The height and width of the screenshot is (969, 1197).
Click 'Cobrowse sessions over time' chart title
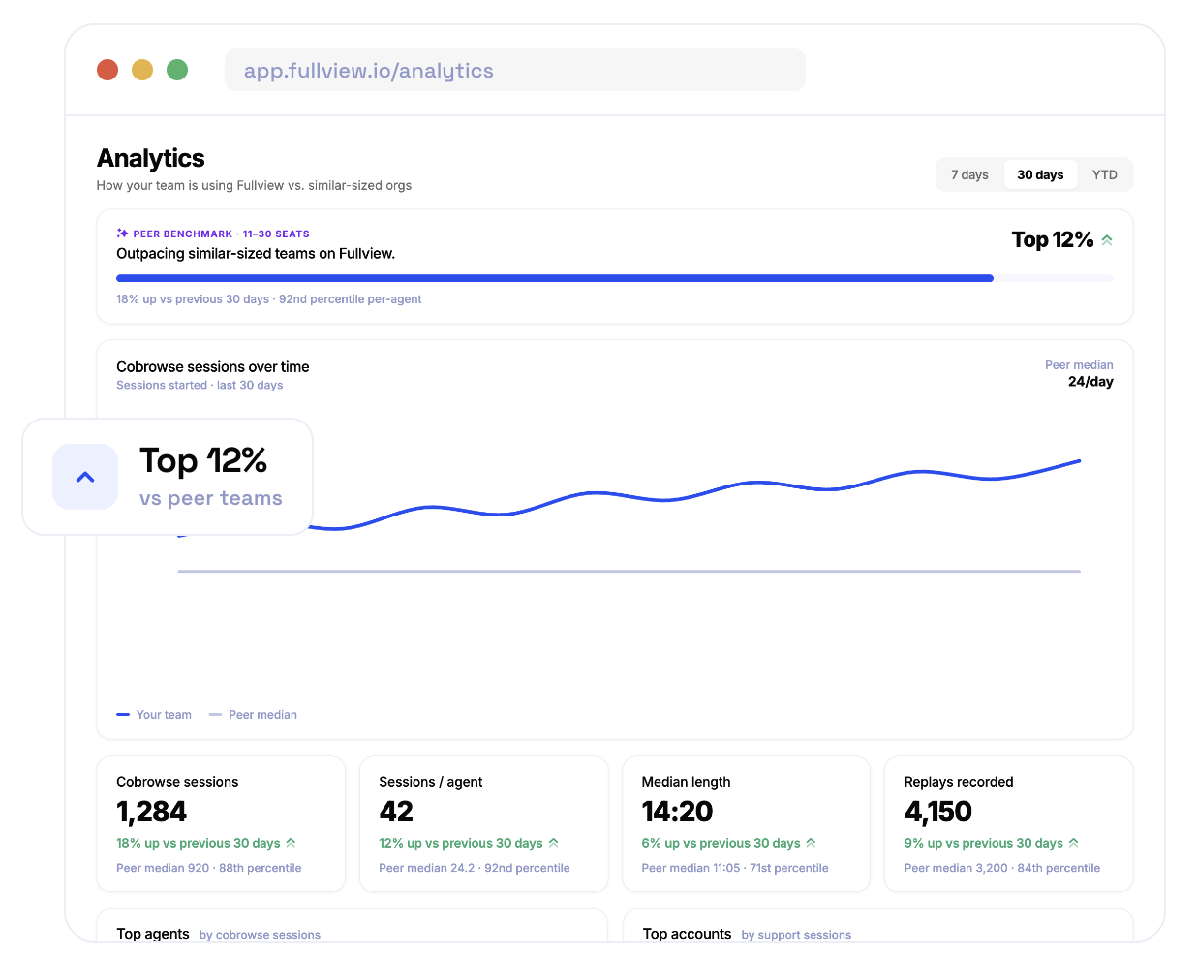tap(213, 367)
